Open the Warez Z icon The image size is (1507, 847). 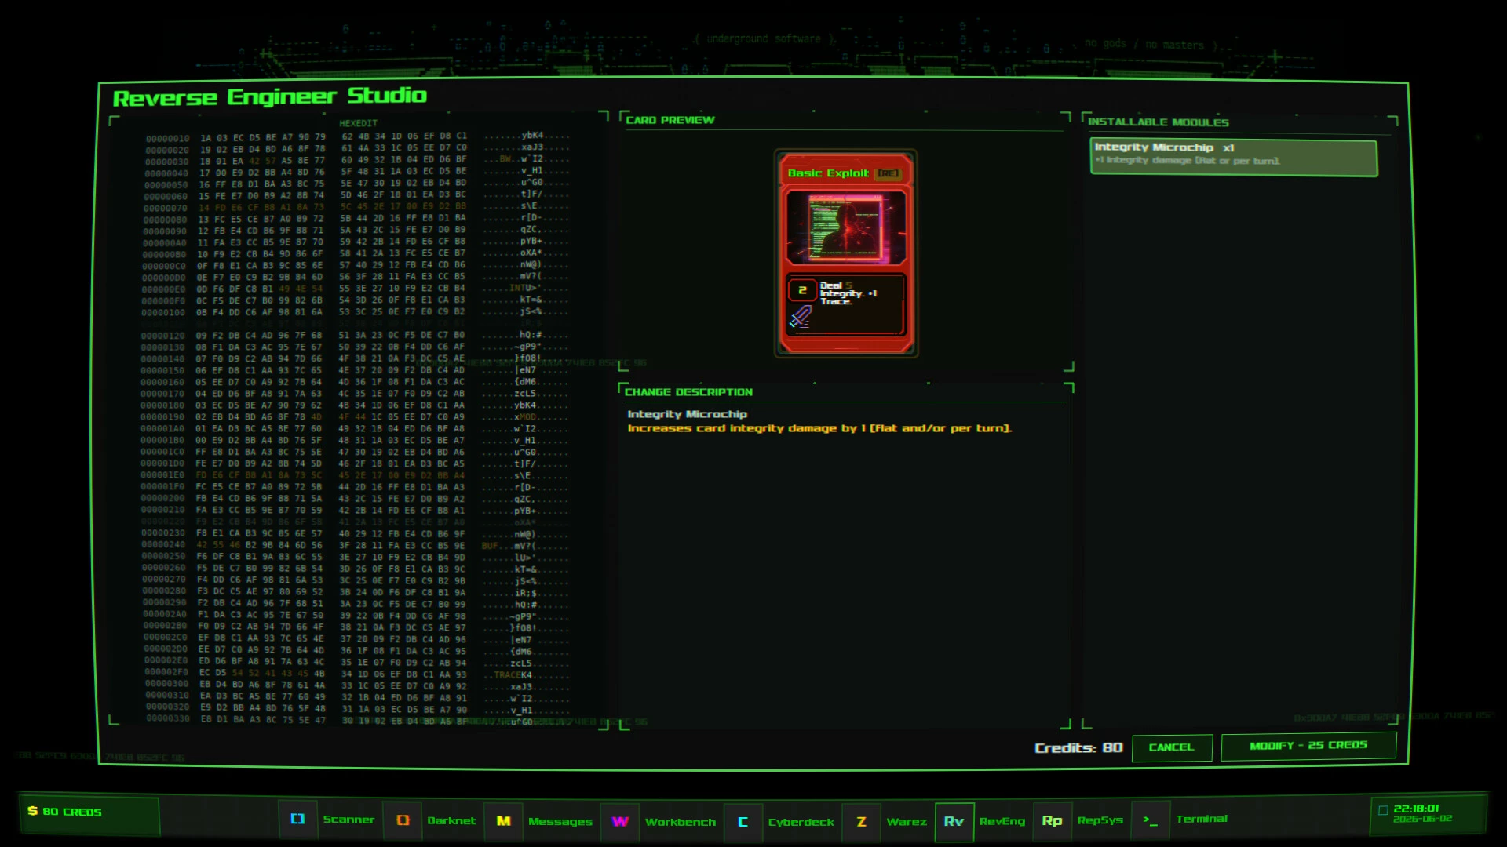pos(862,822)
